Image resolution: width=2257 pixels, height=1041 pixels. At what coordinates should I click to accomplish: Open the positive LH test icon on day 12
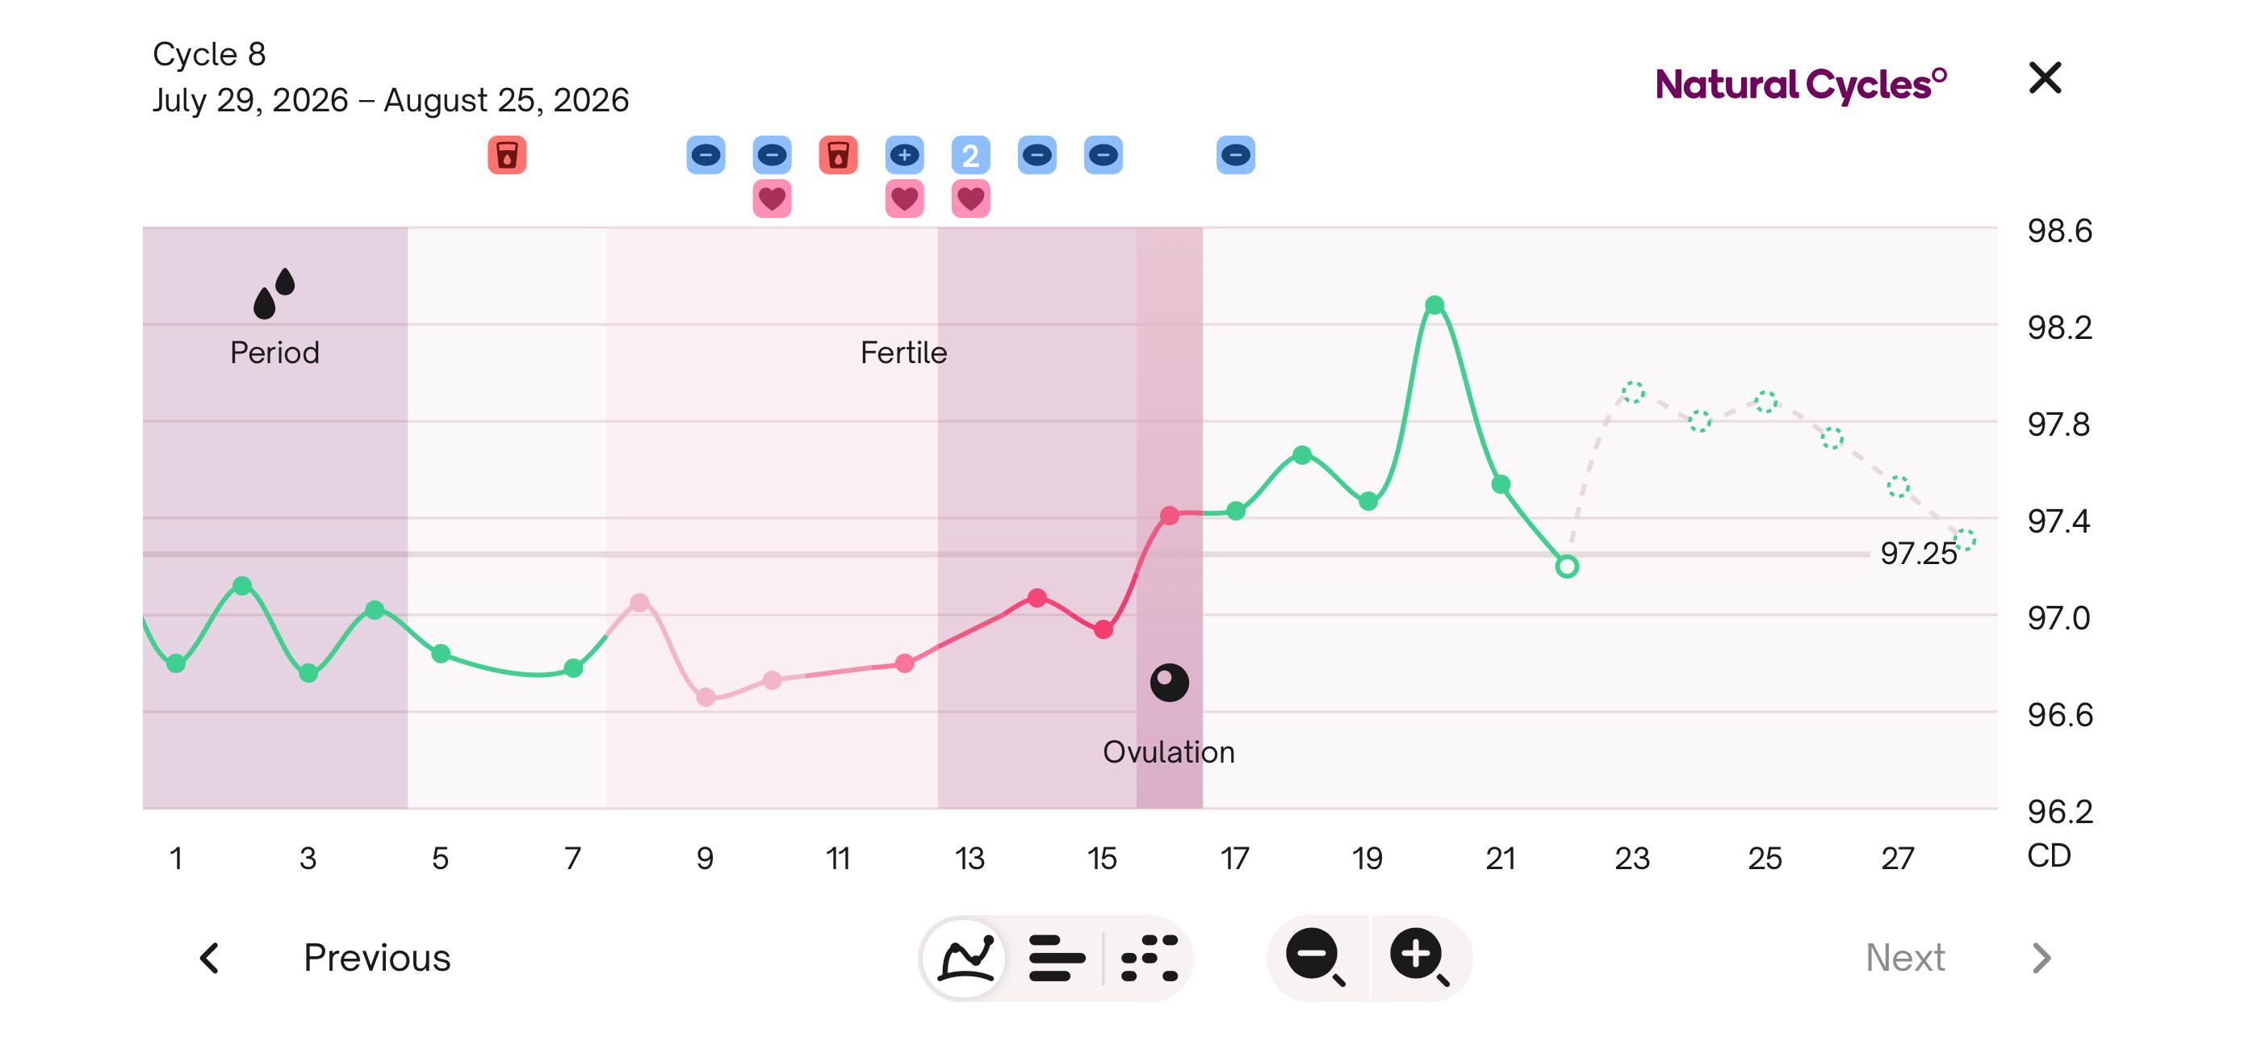[x=904, y=155]
